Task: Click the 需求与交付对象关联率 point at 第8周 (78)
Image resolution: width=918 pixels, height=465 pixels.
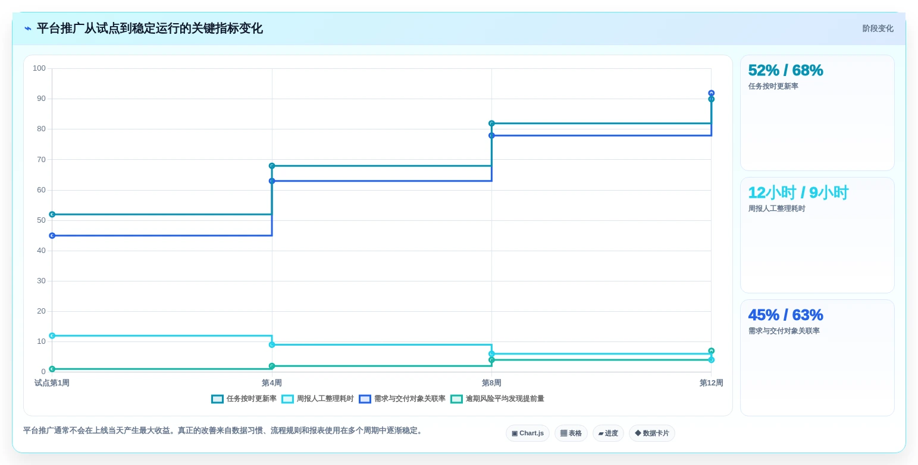Action: coord(491,135)
